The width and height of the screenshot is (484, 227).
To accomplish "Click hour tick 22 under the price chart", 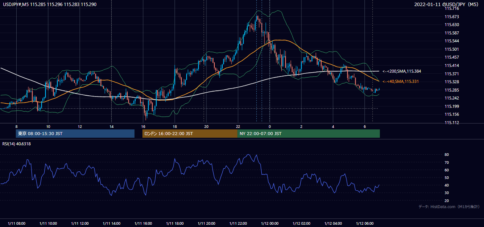I will click(238, 126).
